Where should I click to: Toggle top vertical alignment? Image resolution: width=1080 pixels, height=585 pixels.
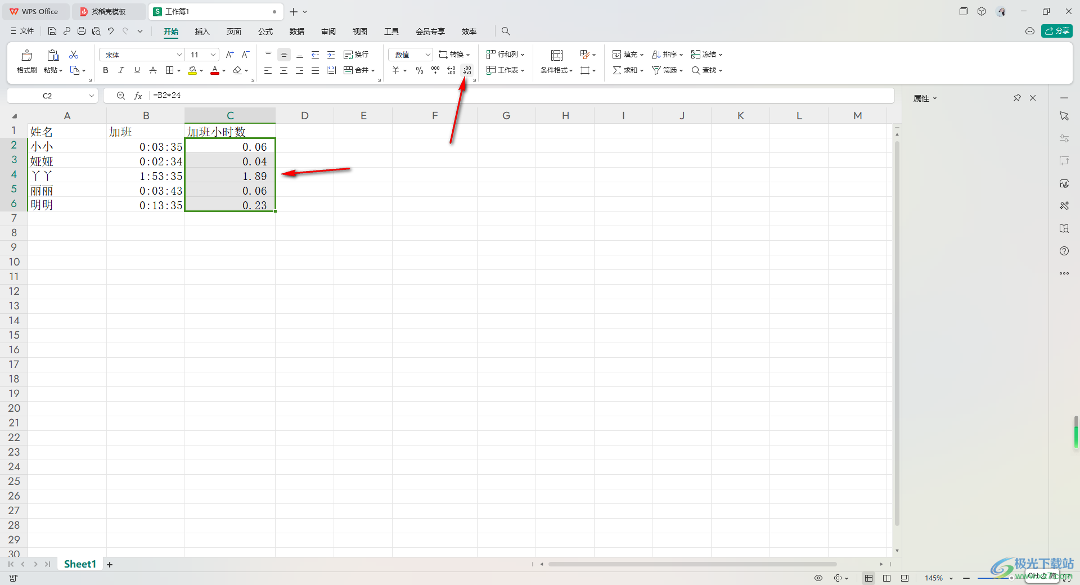(x=268, y=55)
